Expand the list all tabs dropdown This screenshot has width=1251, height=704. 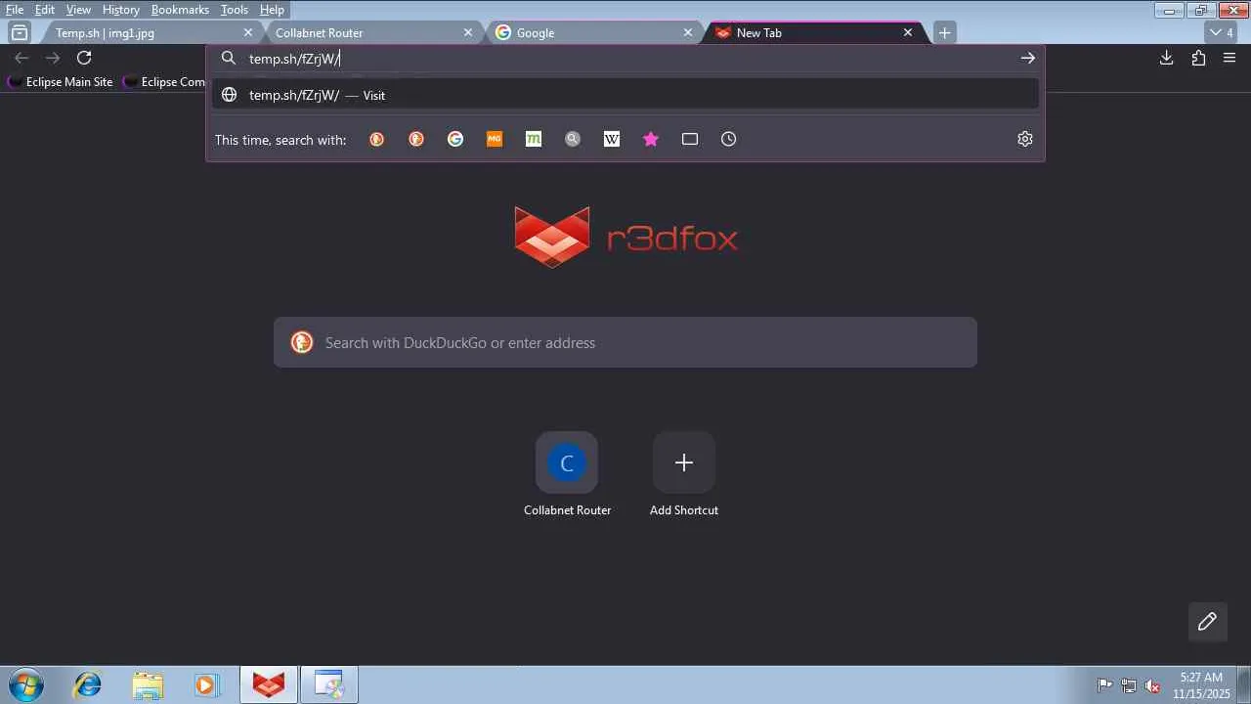tap(1222, 32)
